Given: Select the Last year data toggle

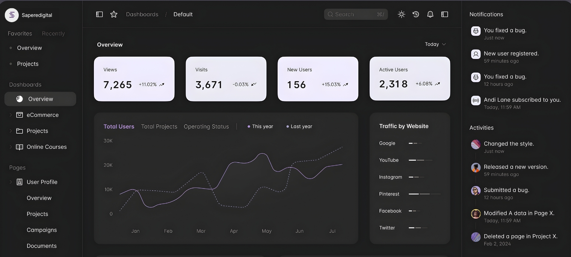Looking at the screenshot, I should click(299, 126).
